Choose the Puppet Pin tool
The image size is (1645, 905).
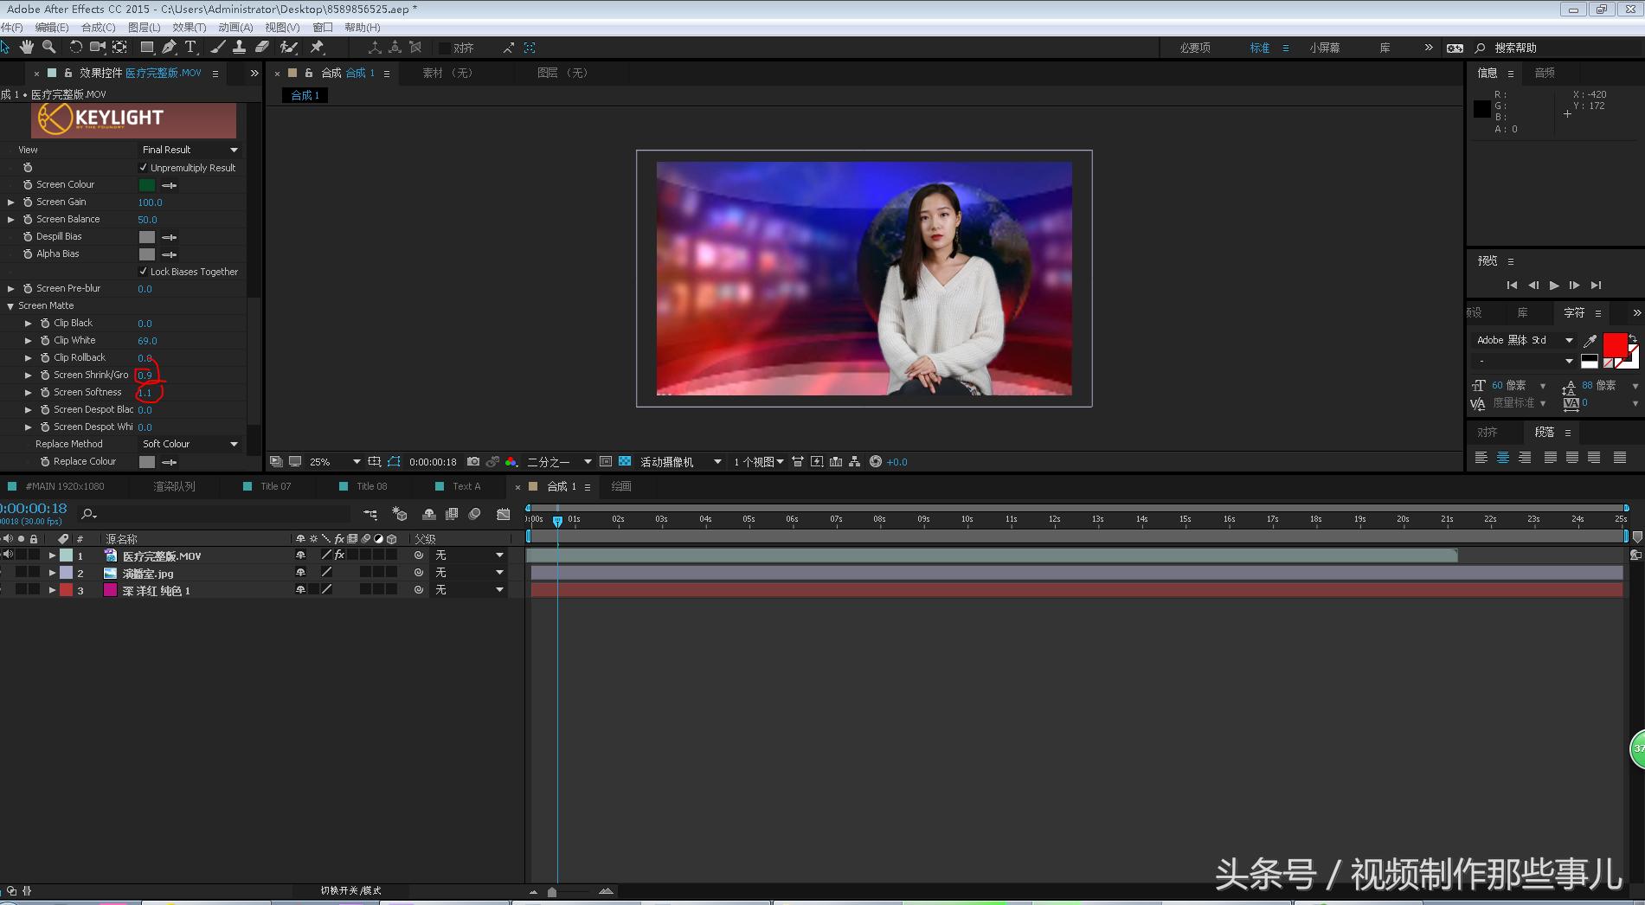(318, 47)
